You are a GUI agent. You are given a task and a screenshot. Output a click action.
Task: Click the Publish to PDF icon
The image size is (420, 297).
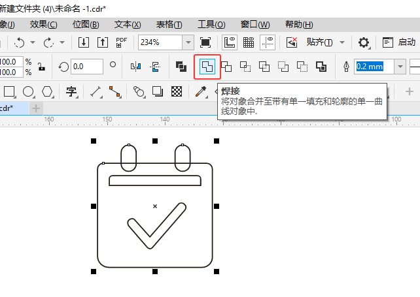(121, 42)
